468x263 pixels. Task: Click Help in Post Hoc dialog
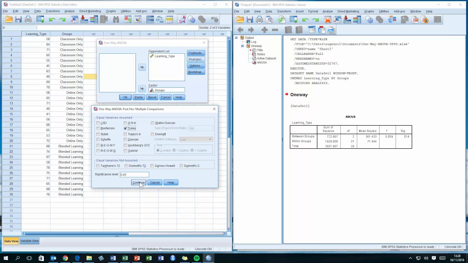coord(171,183)
